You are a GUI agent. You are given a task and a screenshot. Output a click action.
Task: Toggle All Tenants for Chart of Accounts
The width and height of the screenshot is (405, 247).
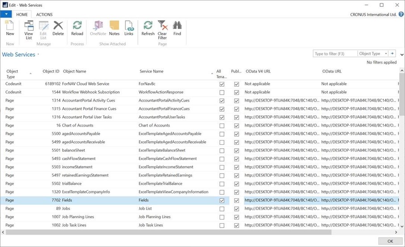pos(222,126)
